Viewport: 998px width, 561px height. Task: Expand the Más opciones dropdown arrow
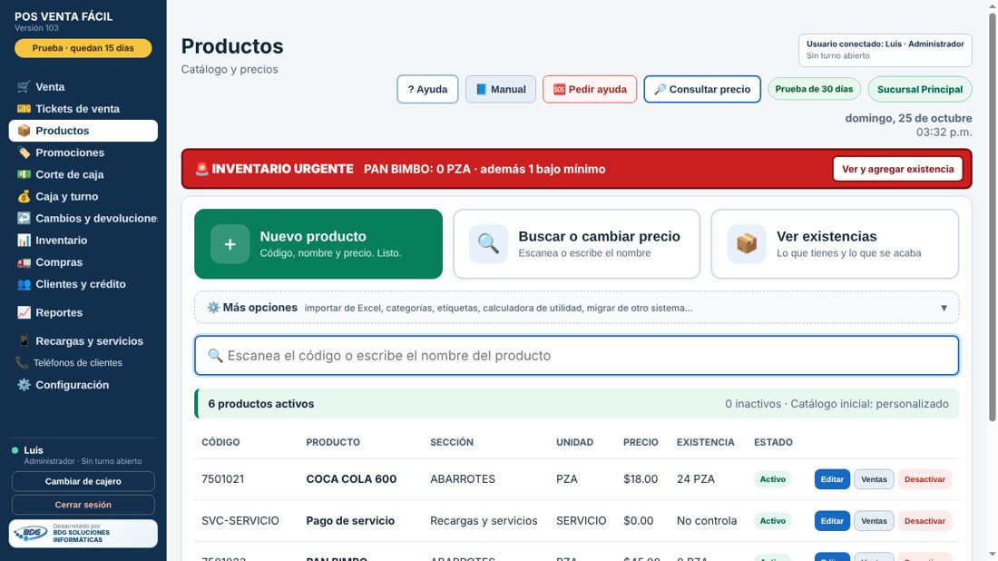click(x=944, y=309)
